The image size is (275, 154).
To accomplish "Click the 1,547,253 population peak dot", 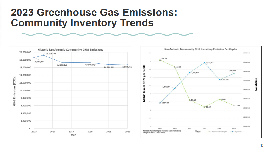I will coord(205,63).
